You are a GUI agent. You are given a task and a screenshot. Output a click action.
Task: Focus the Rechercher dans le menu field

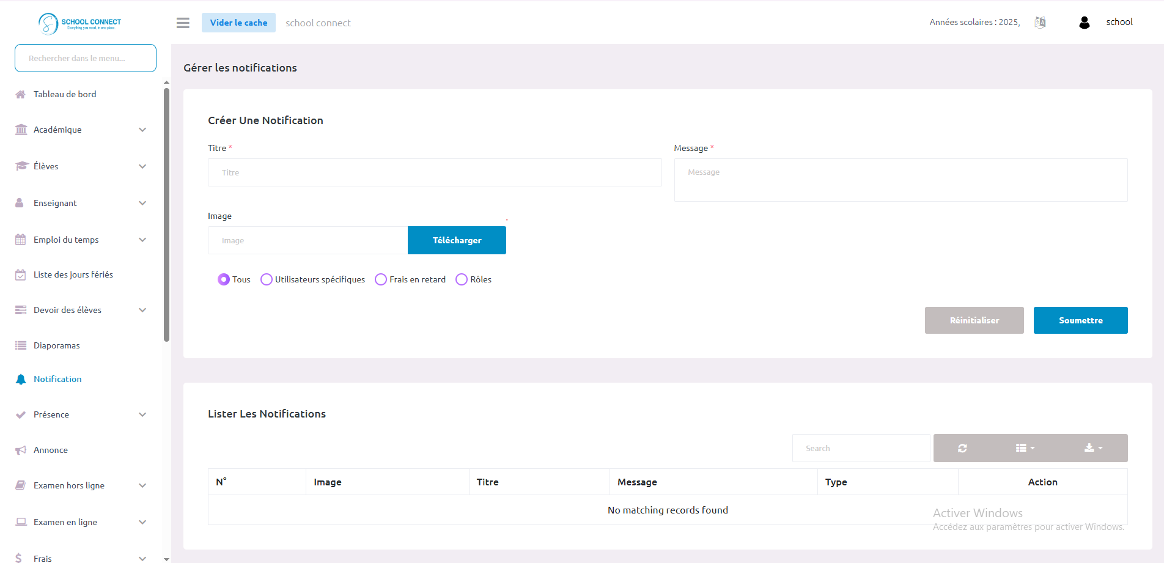pos(86,58)
